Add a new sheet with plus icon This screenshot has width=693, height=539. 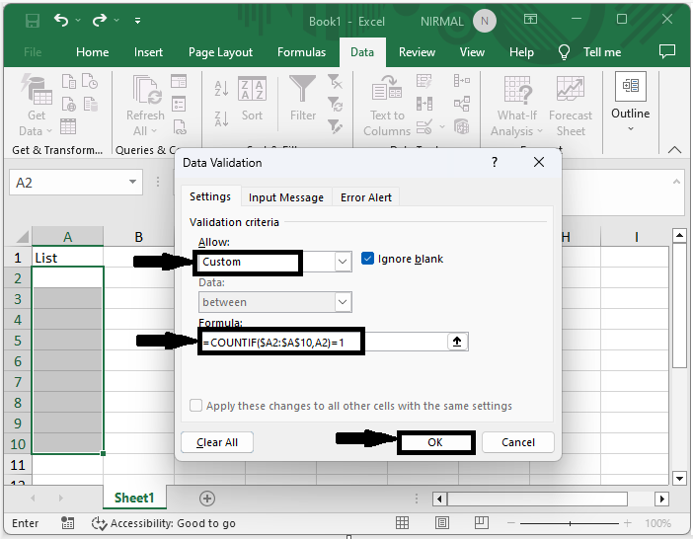(x=206, y=499)
